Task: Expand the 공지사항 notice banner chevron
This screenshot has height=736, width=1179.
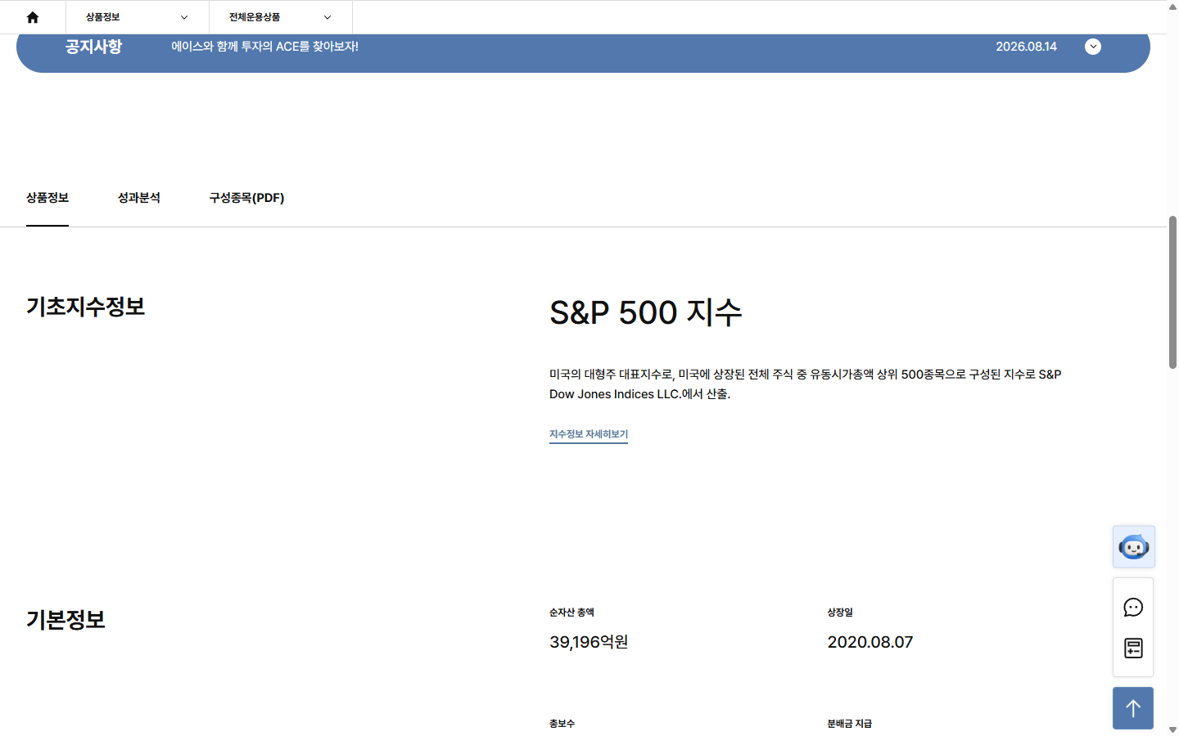Action: pyautogui.click(x=1093, y=47)
